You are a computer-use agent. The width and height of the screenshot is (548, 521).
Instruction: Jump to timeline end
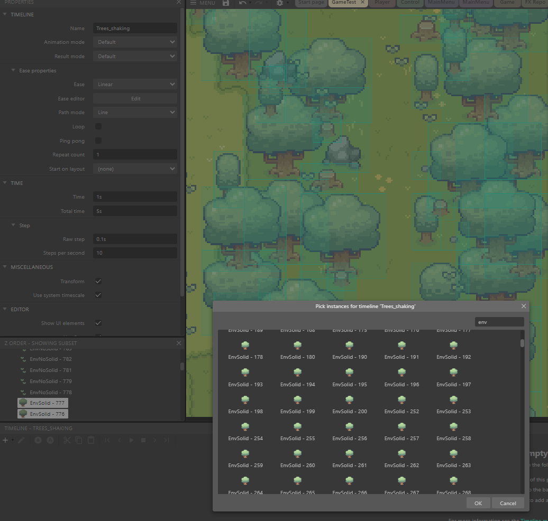pyautogui.click(x=167, y=440)
